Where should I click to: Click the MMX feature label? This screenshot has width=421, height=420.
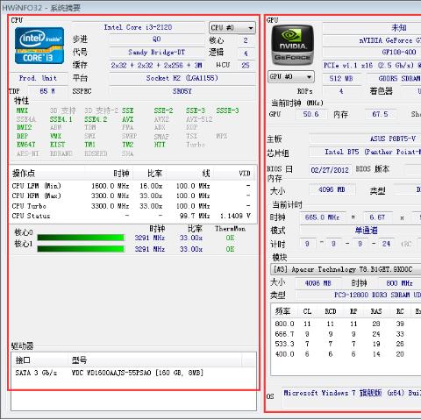22,110
